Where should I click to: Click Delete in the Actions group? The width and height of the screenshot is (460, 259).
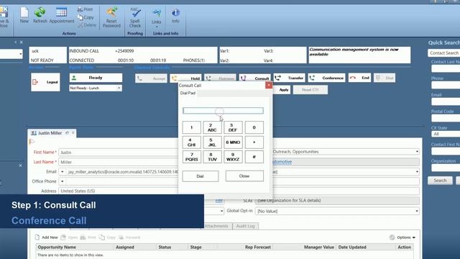(87, 25)
